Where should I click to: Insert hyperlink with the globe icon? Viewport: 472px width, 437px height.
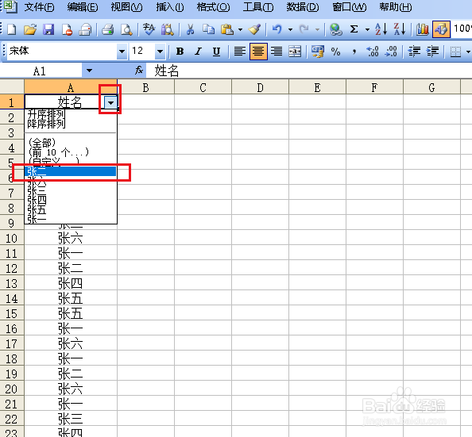coord(335,29)
